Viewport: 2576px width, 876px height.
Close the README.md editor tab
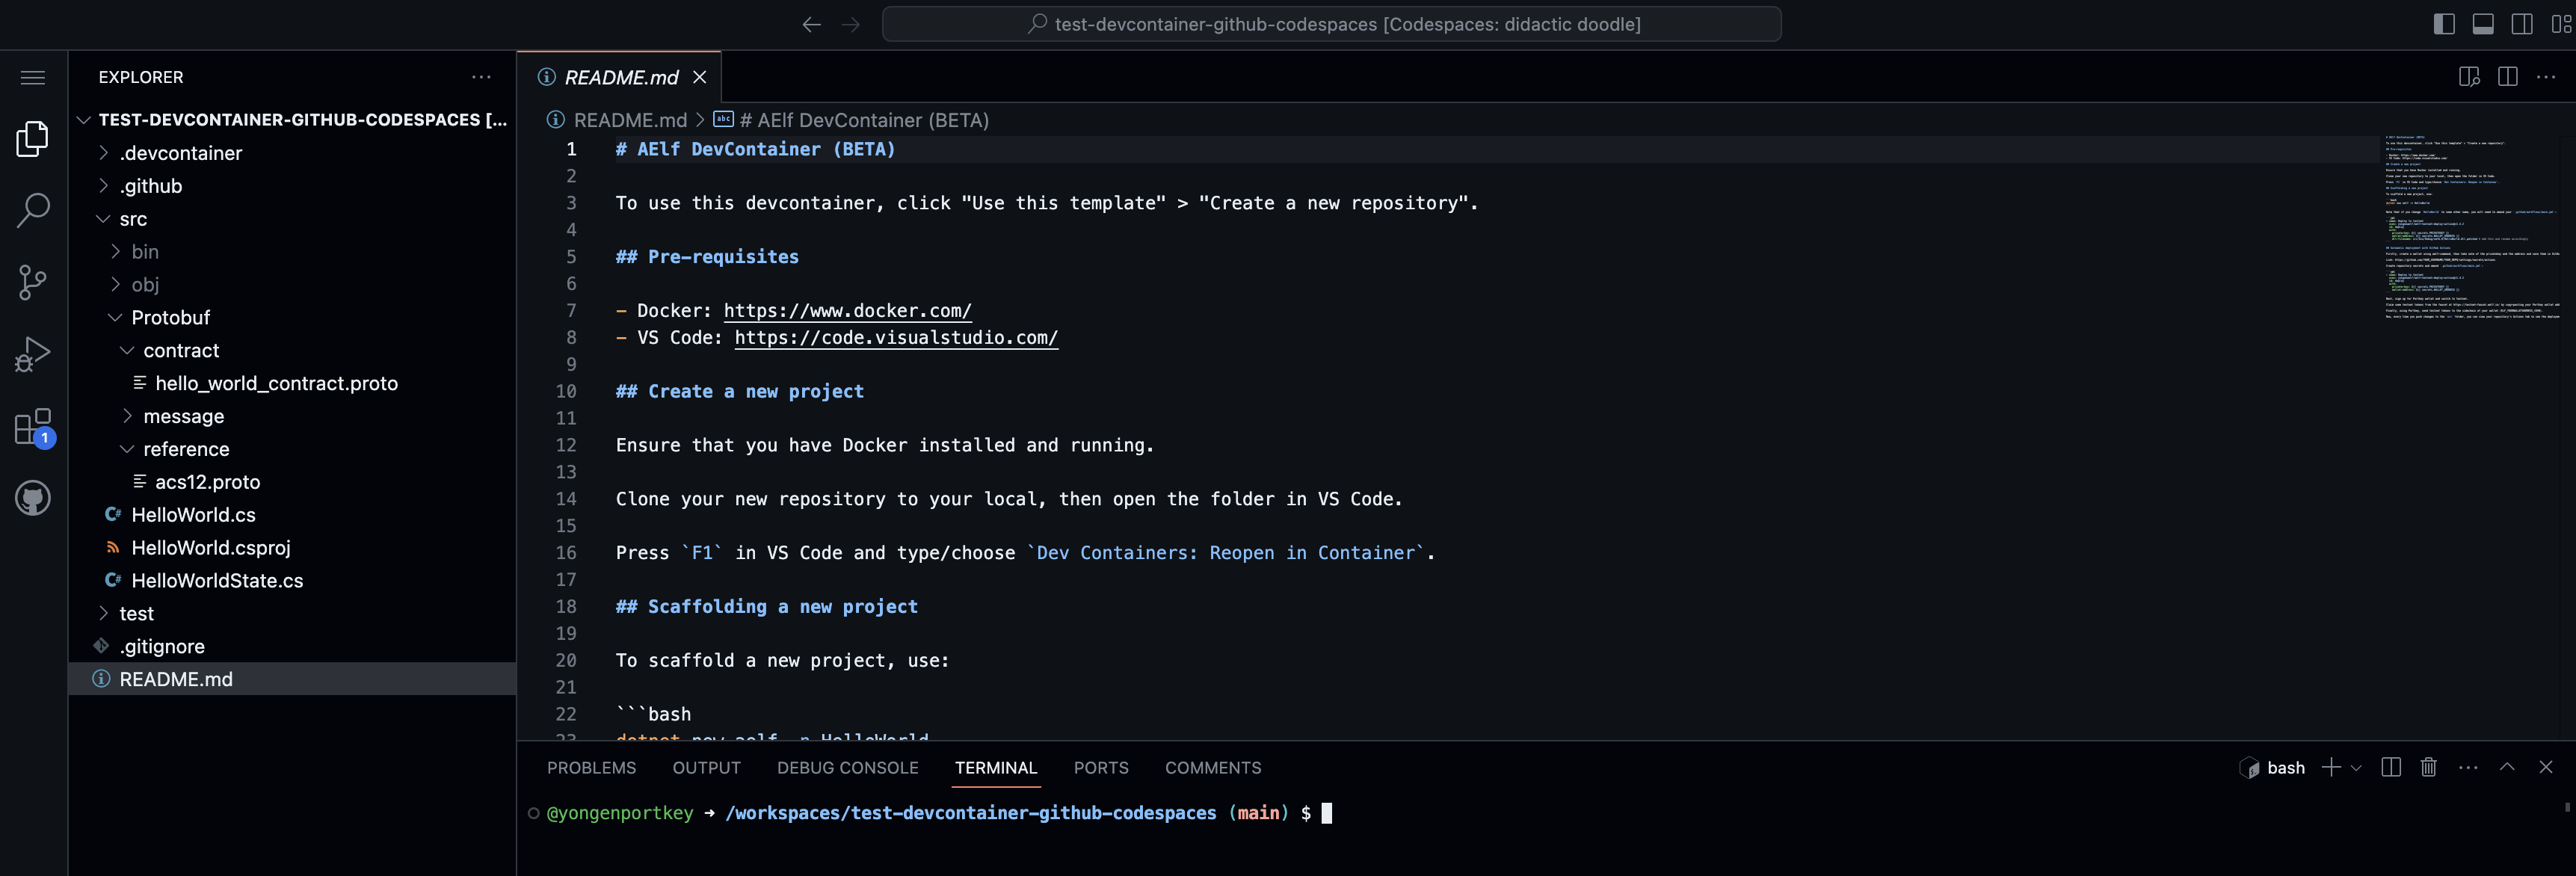tap(700, 77)
